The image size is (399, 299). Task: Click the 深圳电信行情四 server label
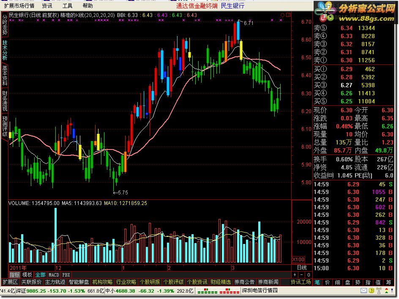tap(260, 291)
